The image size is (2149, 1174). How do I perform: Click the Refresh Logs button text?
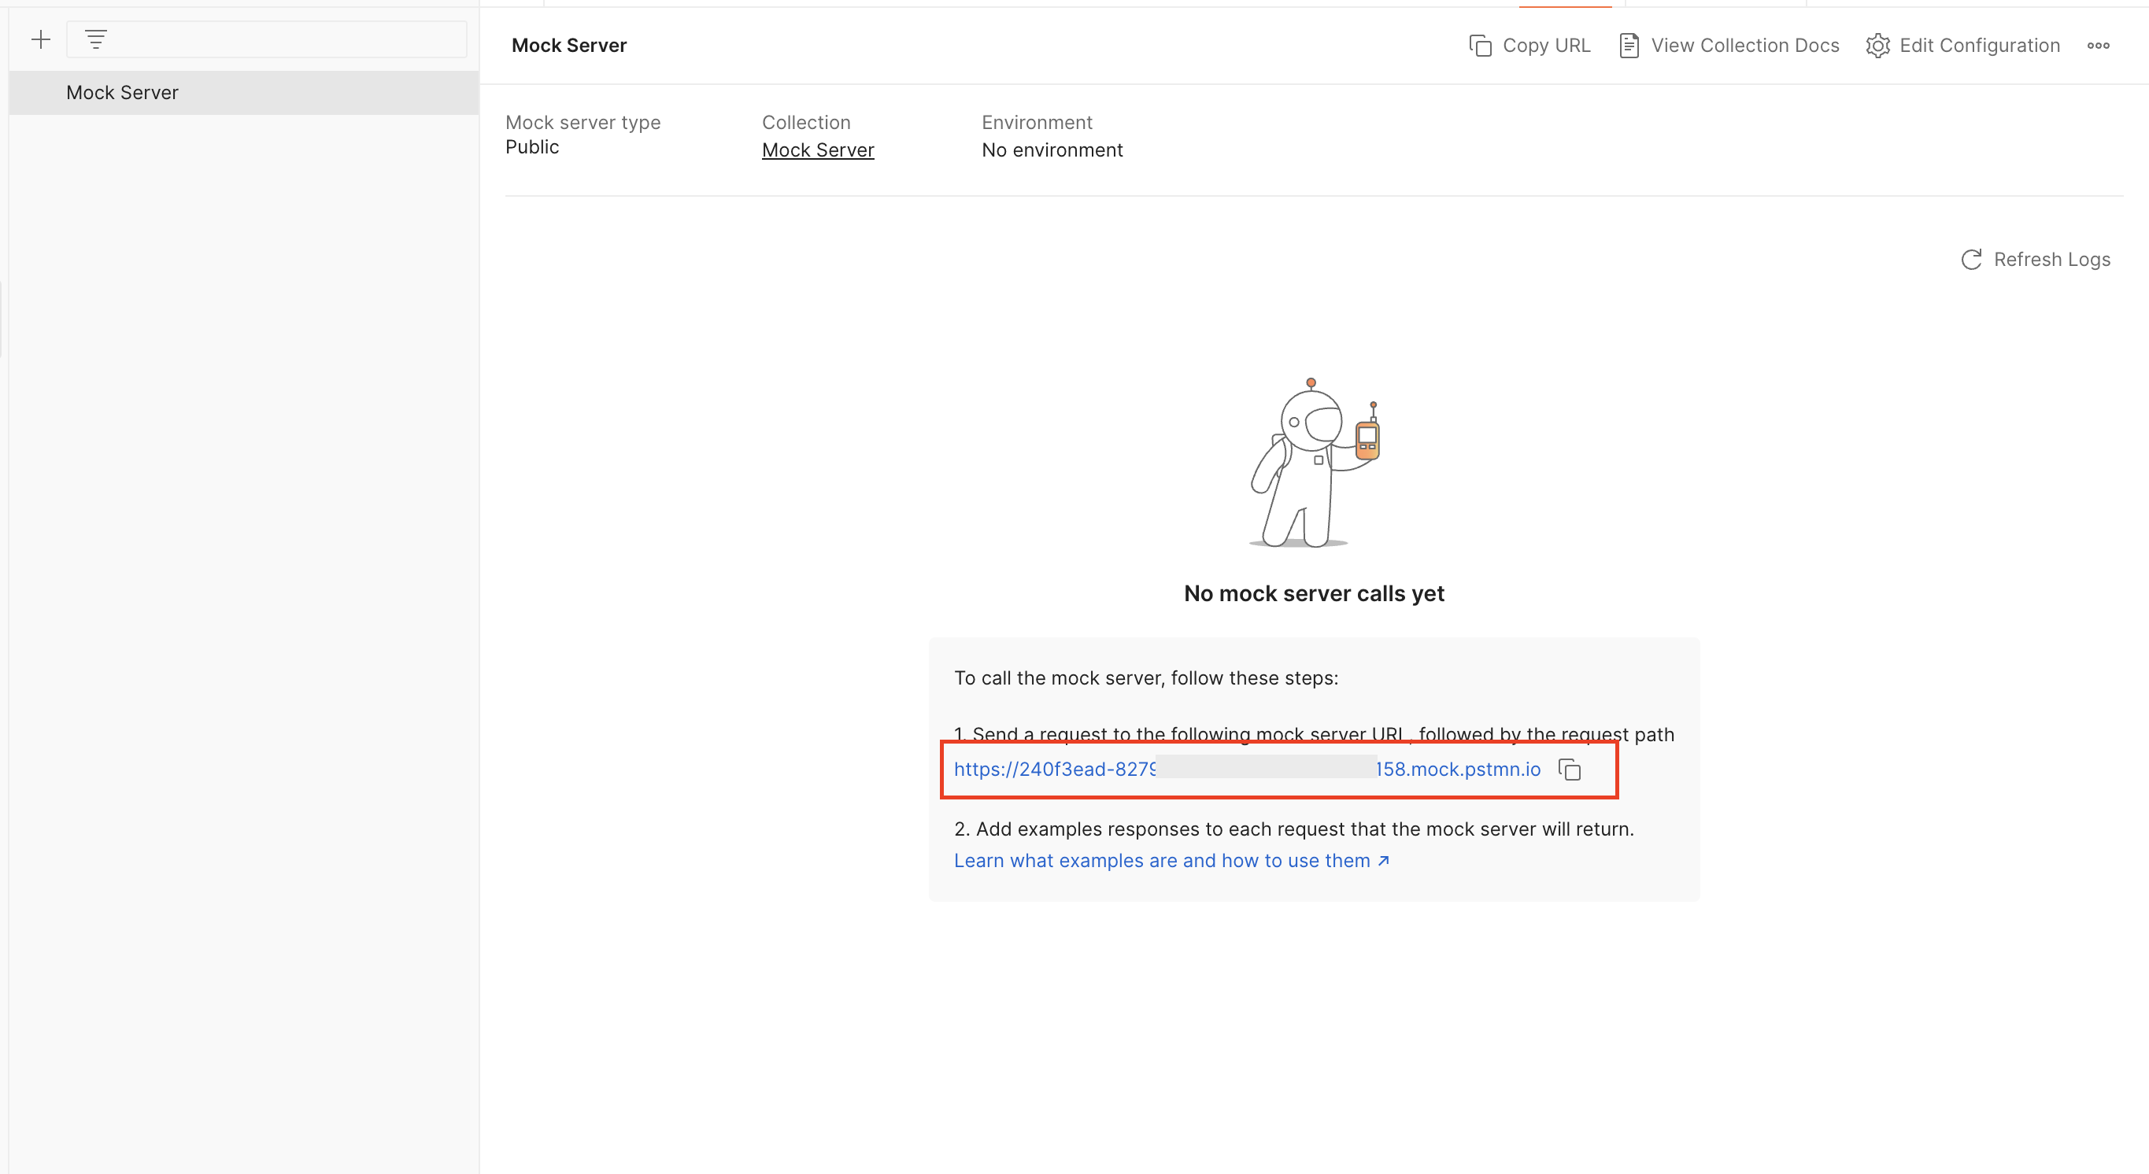click(2051, 260)
